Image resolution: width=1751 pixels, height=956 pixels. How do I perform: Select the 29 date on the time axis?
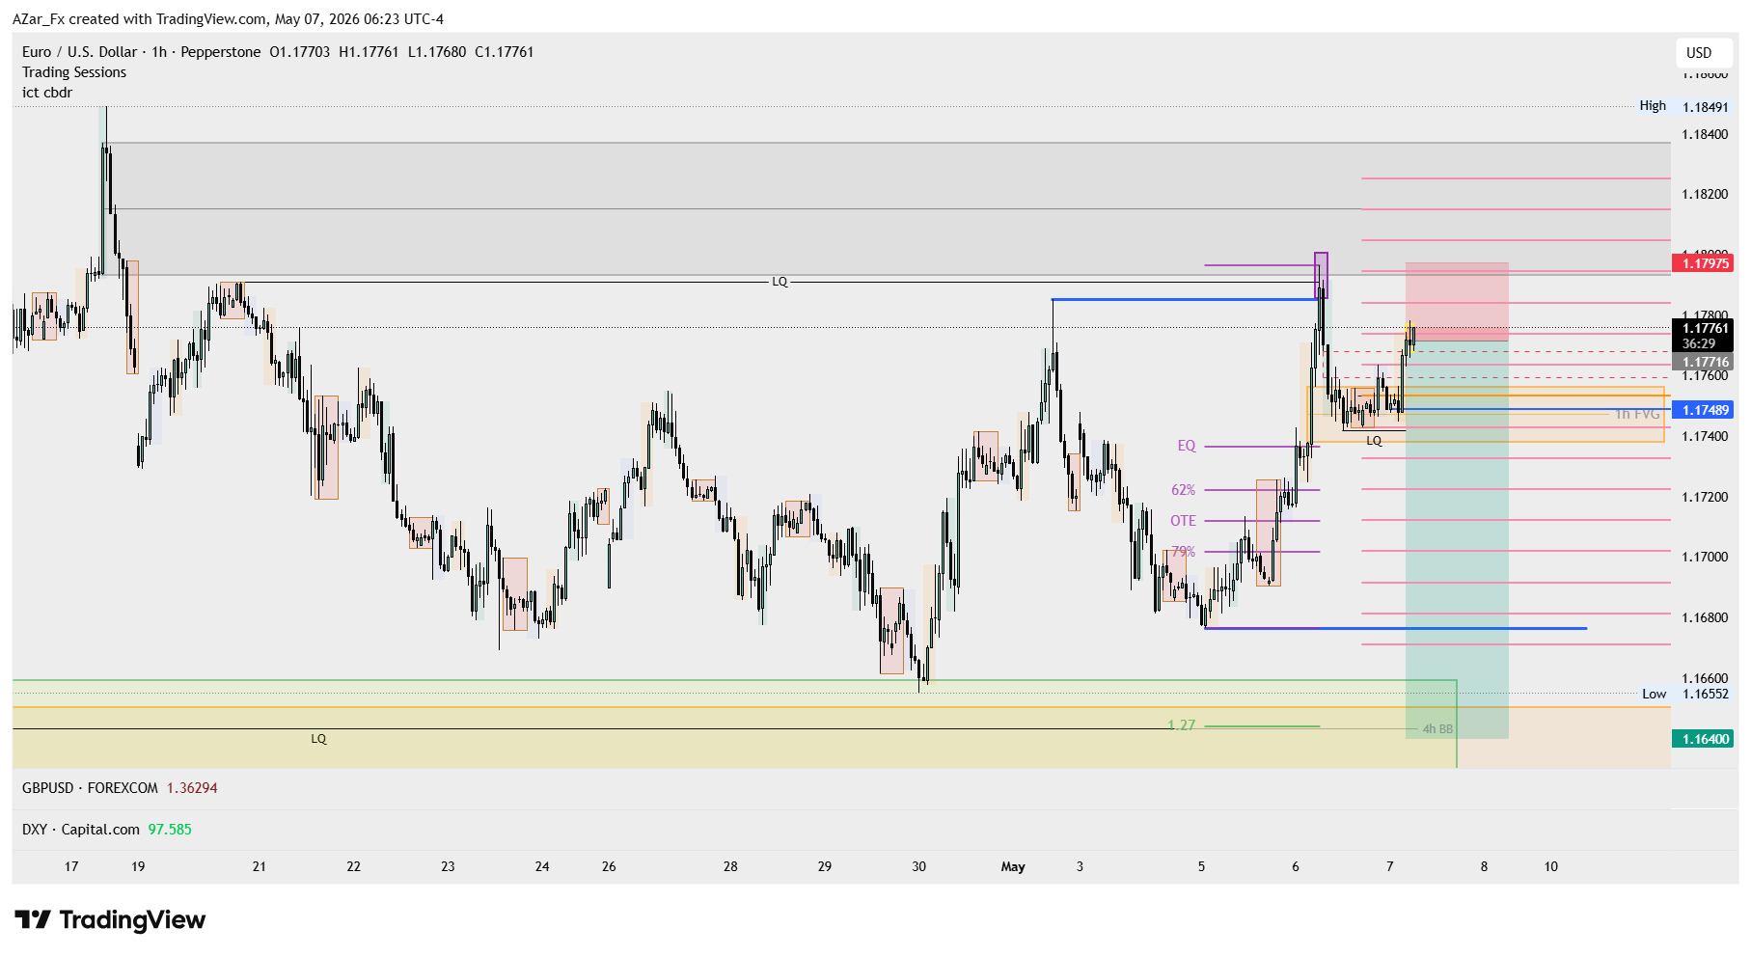(x=825, y=866)
